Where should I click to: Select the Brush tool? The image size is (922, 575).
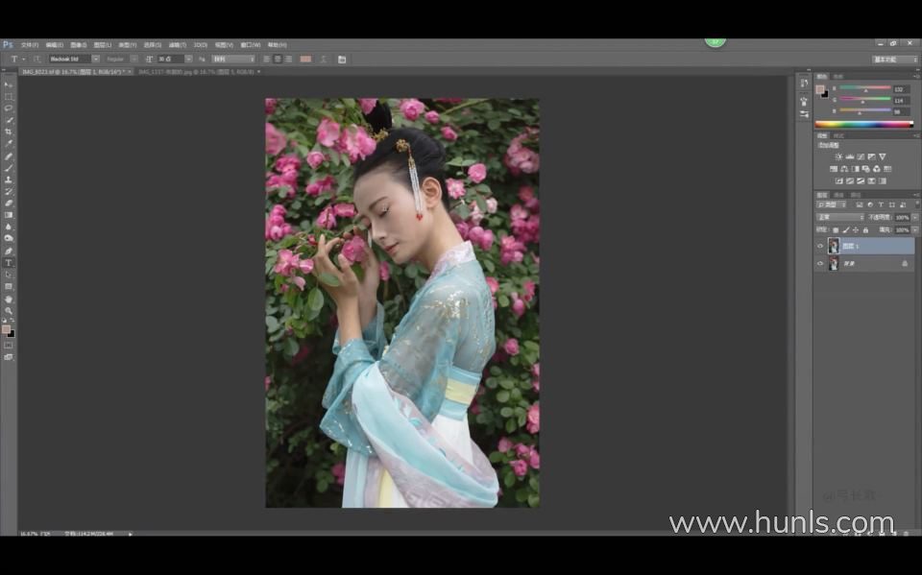tap(9, 168)
